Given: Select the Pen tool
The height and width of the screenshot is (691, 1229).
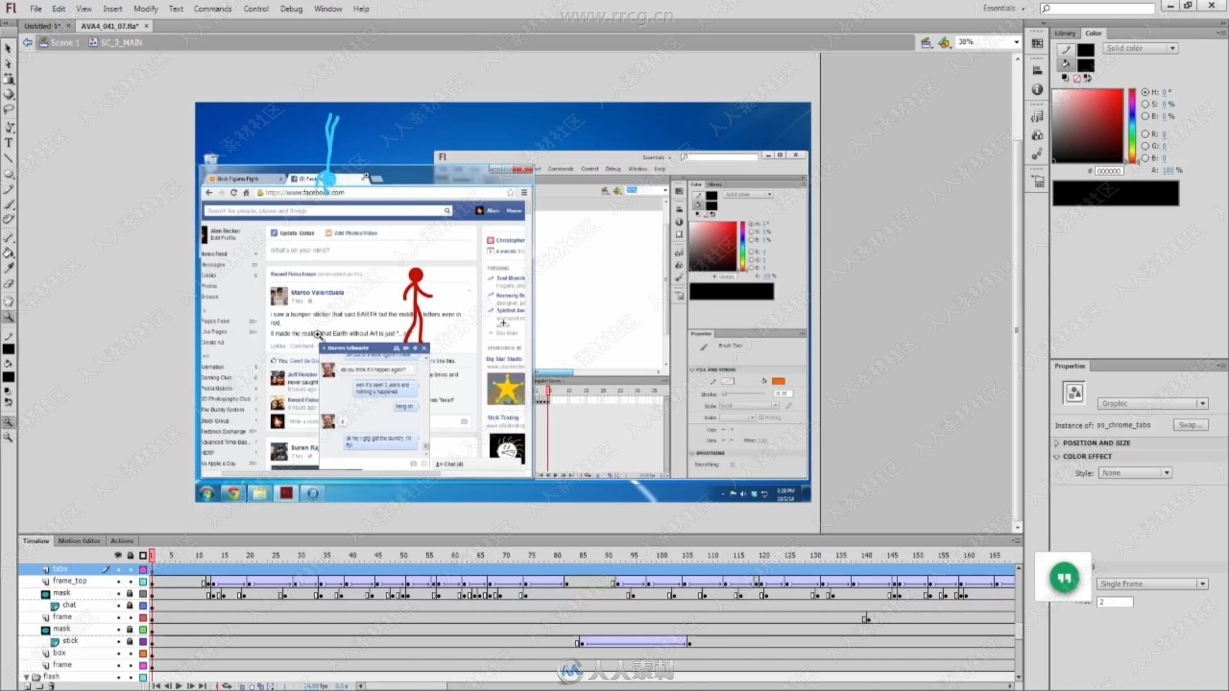Looking at the screenshot, I should tap(8, 127).
